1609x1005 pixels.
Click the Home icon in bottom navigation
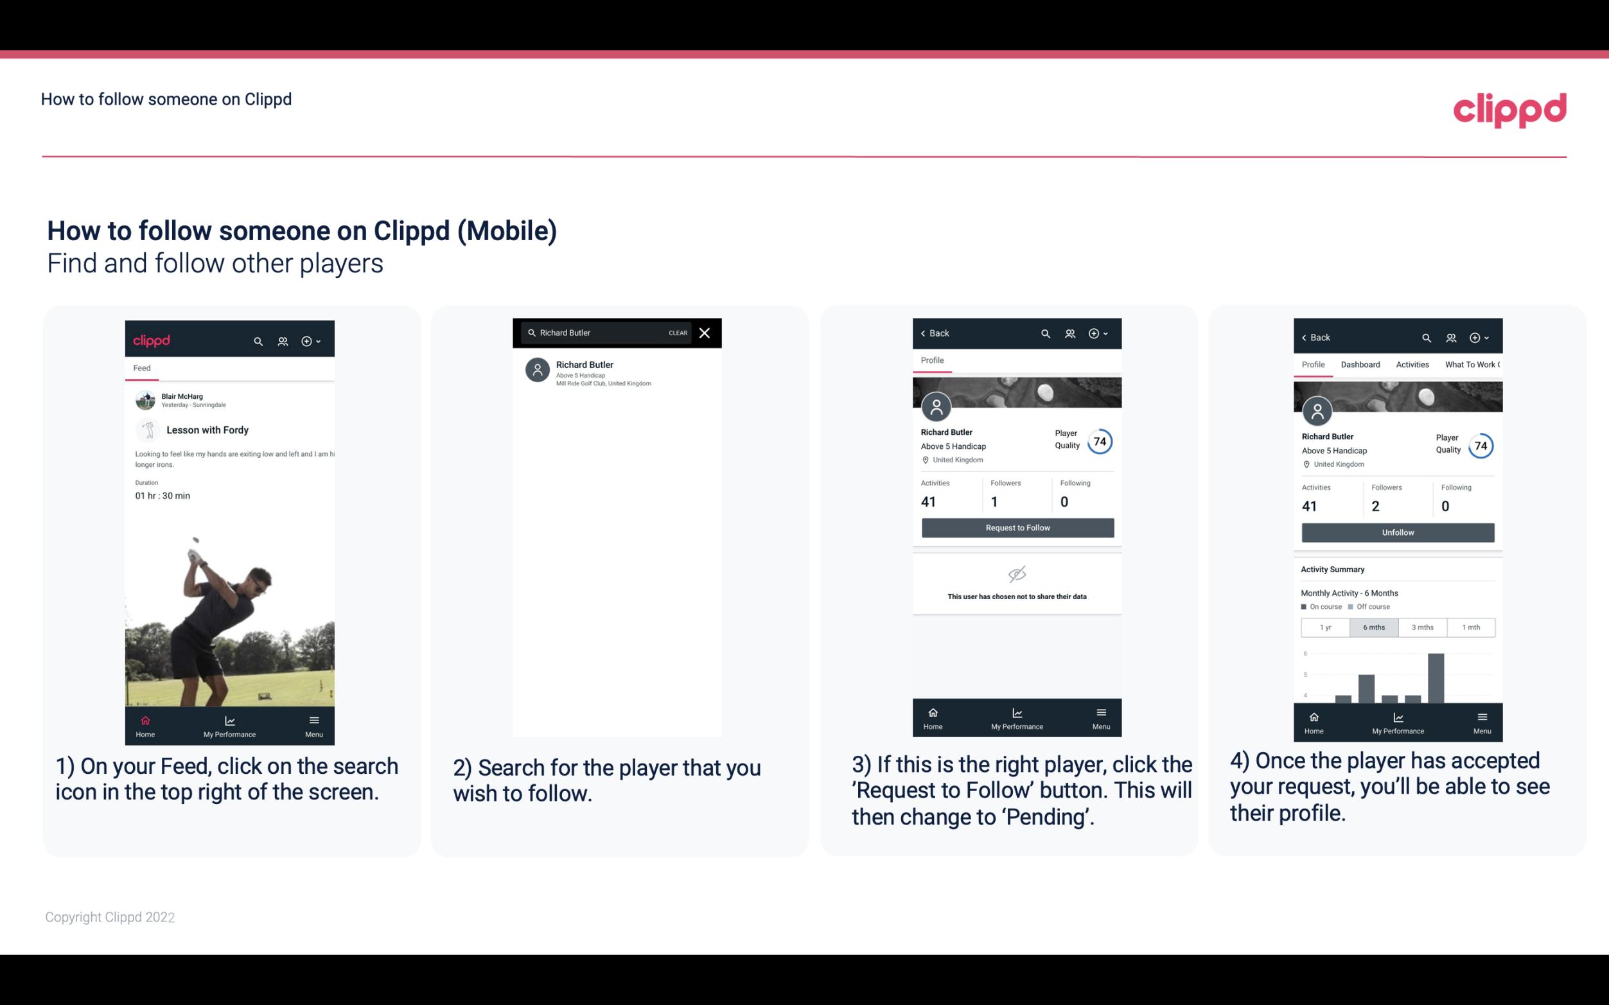point(143,719)
